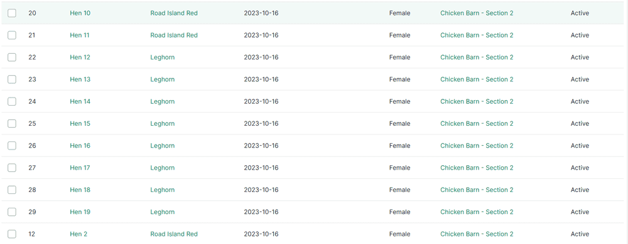This screenshot has height=244, width=628.
Task: Open the Hen 10 record
Action: pos(80,13)
